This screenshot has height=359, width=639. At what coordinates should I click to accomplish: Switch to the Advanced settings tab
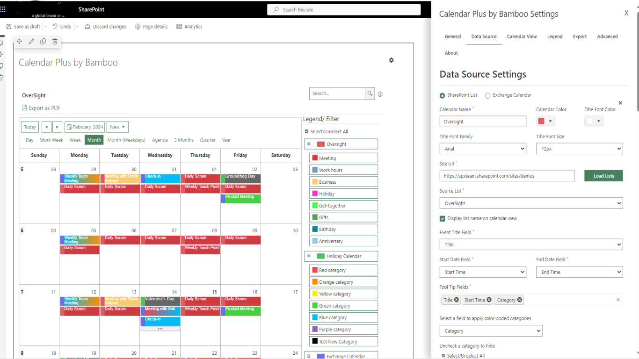607,36
